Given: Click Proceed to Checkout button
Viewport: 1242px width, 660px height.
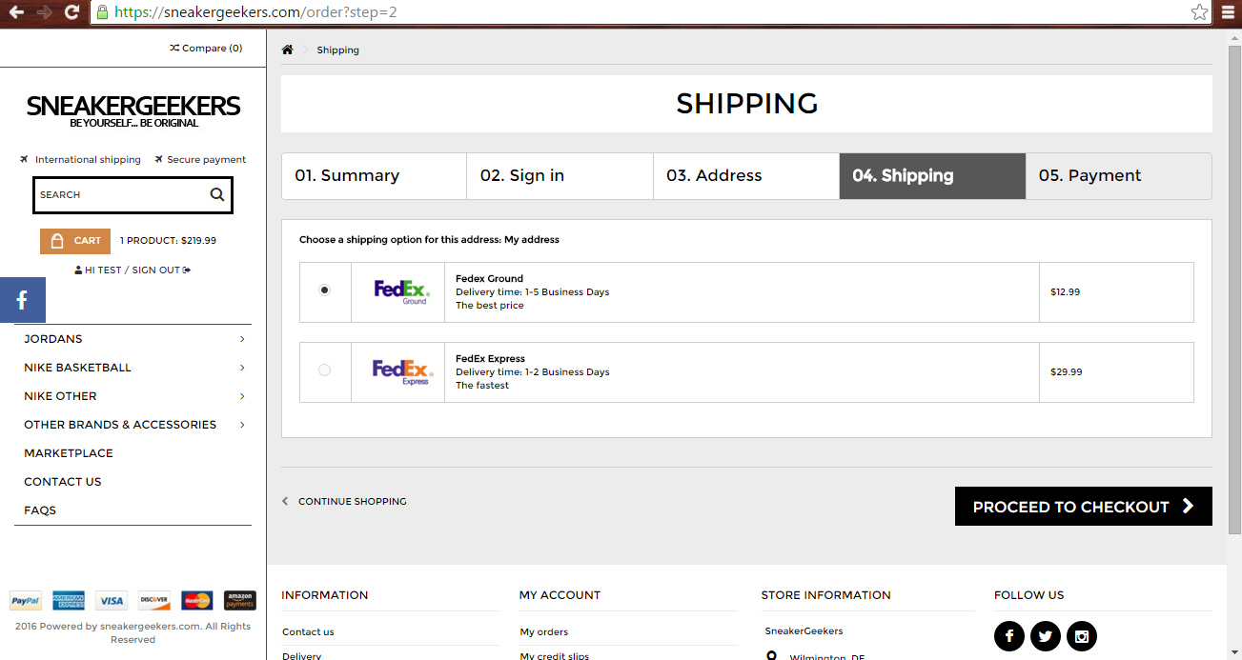Looking at the screenshot, I should tap(1083, 507).
